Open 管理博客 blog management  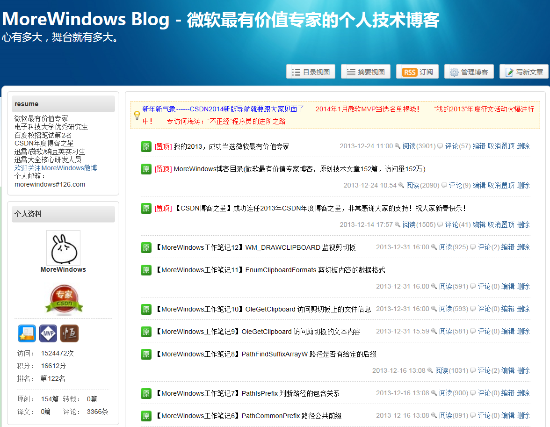469,72
